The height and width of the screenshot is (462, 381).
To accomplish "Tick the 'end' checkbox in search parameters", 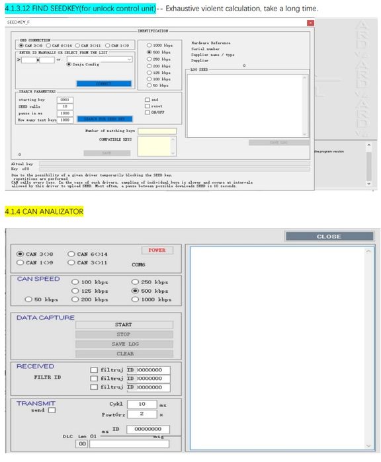I will point(148,100).
